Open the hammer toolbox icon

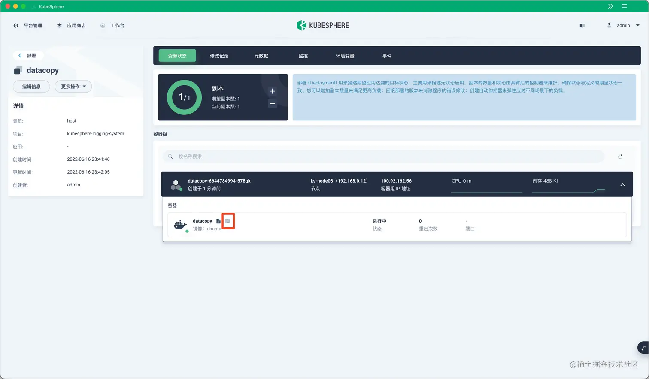[643, 348]
